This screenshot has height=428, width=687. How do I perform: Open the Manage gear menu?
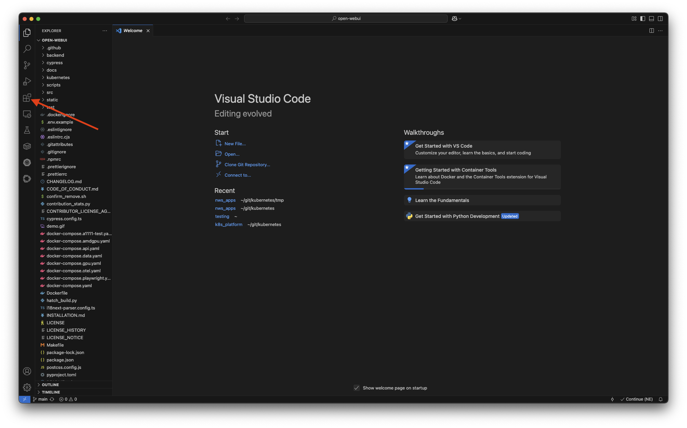[27, 387]
